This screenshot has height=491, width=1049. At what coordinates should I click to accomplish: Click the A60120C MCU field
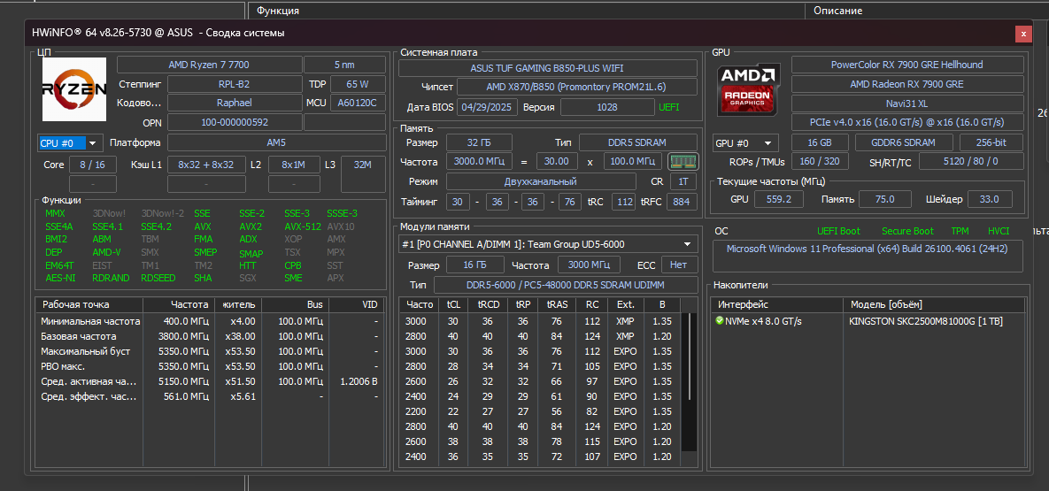(358, 103)
